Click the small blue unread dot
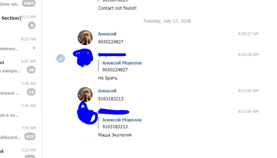The height and width of the screenshot is (158, 277). [34, 48]
